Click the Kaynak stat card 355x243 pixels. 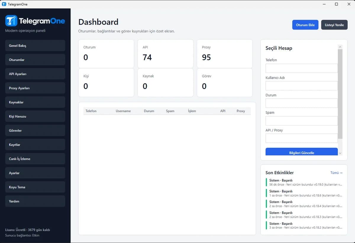pyautogui.click(x=165, y=83)
